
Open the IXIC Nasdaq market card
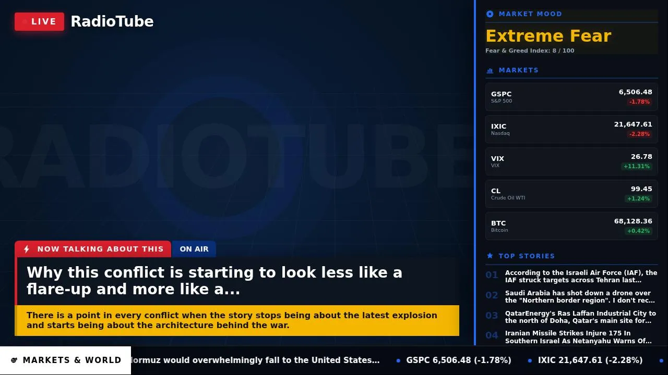pos(571,129)
